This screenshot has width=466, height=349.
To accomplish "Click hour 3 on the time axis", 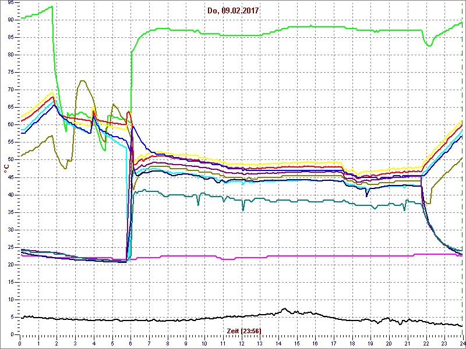I will [76, 343].
